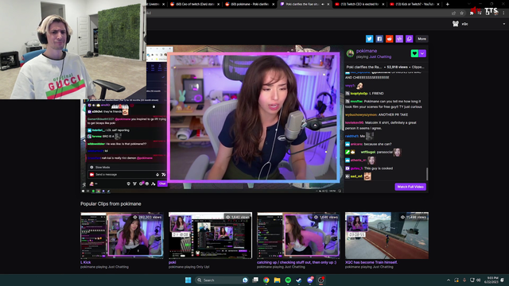Screen dimensions: 509x286
Task: Switch to Twitch CEO is excited YouTube tab
Action: pos(359,4)
